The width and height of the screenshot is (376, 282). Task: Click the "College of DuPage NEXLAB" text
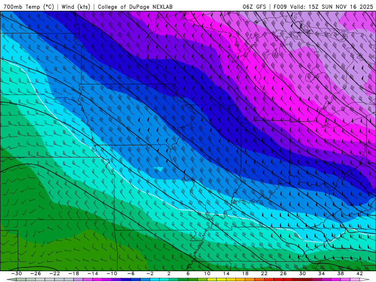tap(135, 7)
